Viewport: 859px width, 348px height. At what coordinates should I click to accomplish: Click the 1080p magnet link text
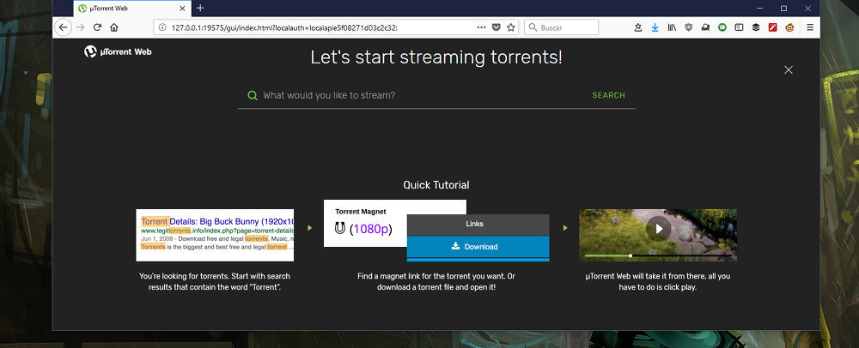pos(371,229)
